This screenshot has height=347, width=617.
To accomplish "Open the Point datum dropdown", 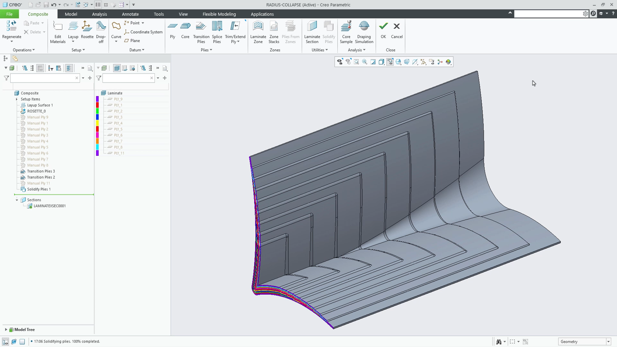I will pos(143,23).
